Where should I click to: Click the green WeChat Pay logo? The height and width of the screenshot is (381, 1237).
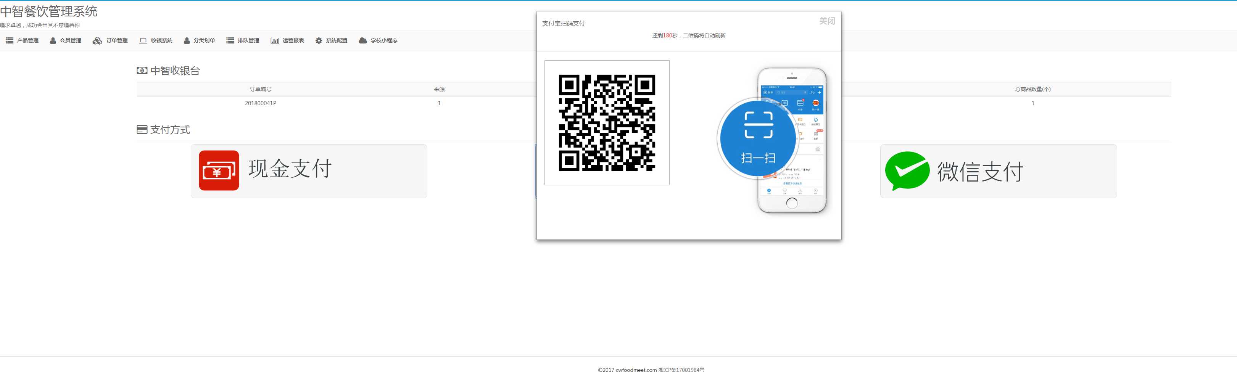point(907,171)
